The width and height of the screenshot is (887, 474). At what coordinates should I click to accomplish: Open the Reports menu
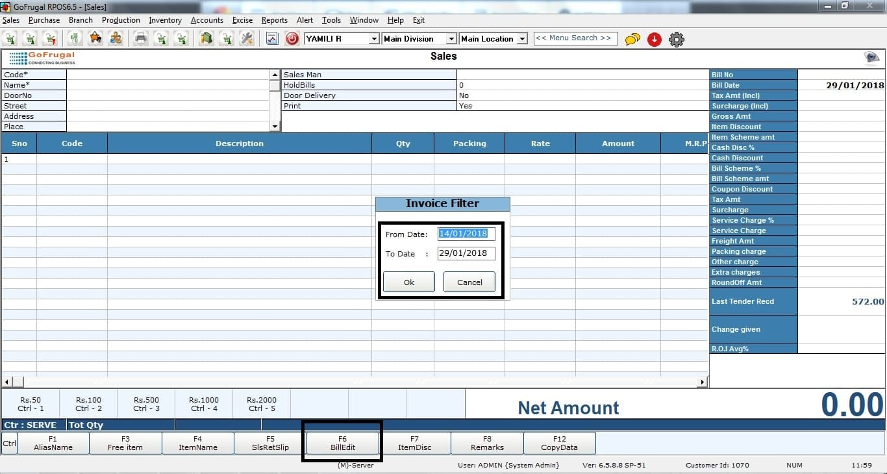[x=275, y=20]
